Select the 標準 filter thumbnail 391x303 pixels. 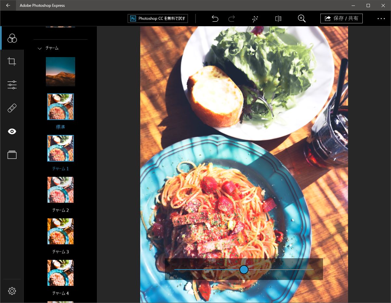[x=61, y=107]
